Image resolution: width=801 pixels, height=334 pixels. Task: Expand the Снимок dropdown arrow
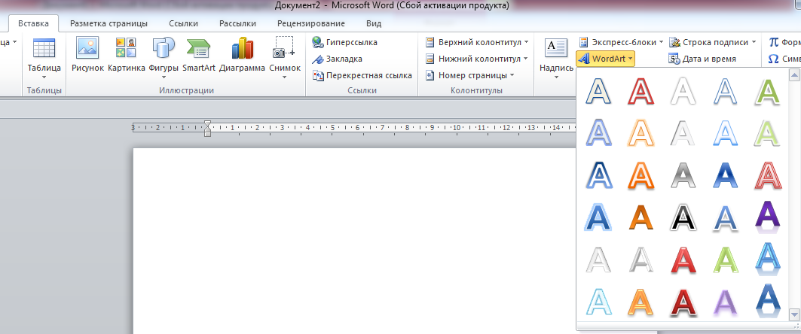(285, 77)
